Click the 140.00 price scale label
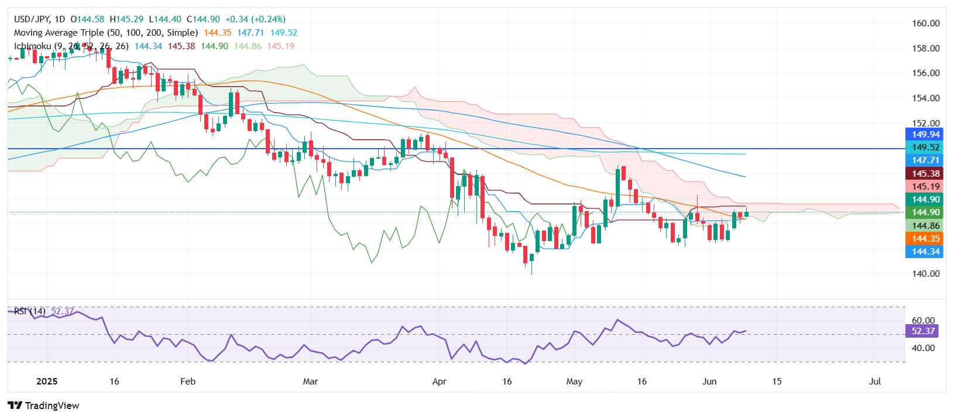The height and width of the screenshot is (419, 954). pyautogui.click(x=925, y=274)
